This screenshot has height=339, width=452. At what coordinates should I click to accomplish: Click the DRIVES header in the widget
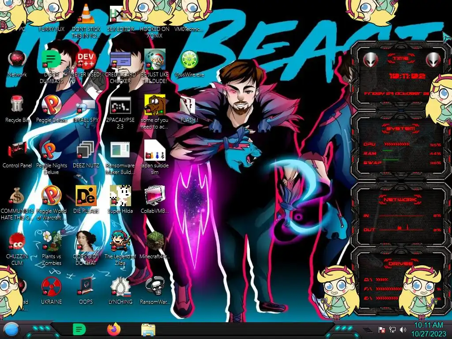coord(401,264)
